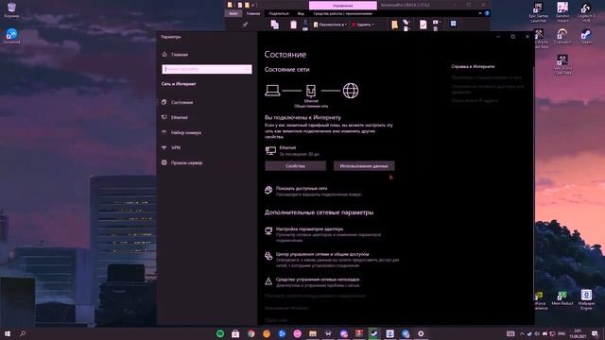Click the Properties checkmark icon in Explorer
The image size is (605, 340).
point(423,25)
